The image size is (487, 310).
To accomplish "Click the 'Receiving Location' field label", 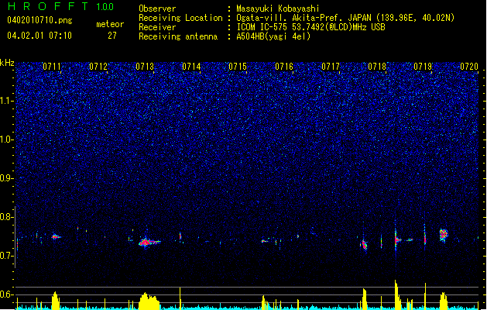I will tap(180, 18).
